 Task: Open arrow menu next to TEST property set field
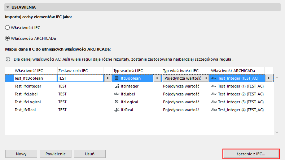tap(108, 78)
